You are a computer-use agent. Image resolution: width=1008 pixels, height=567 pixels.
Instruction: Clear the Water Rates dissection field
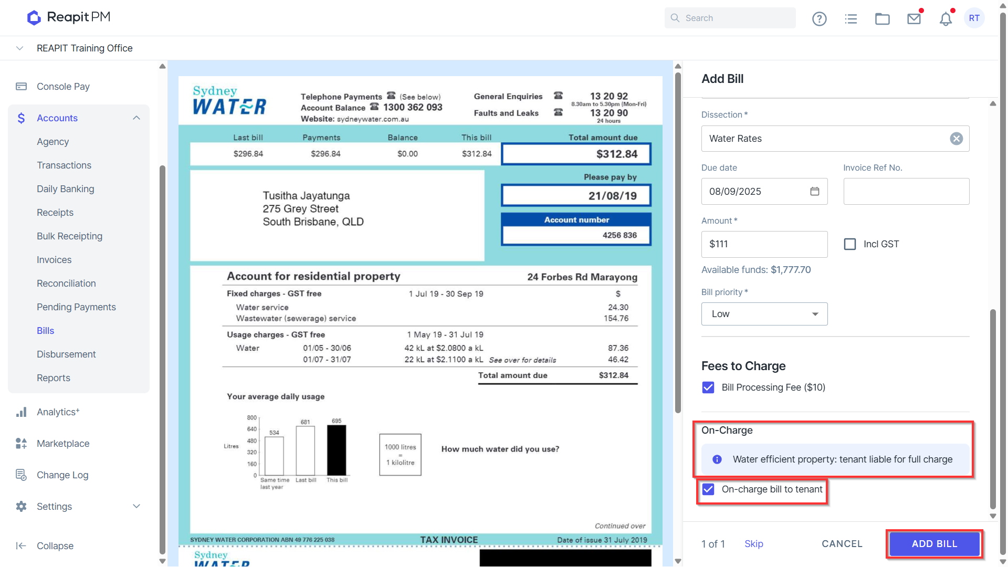(957, 139)
